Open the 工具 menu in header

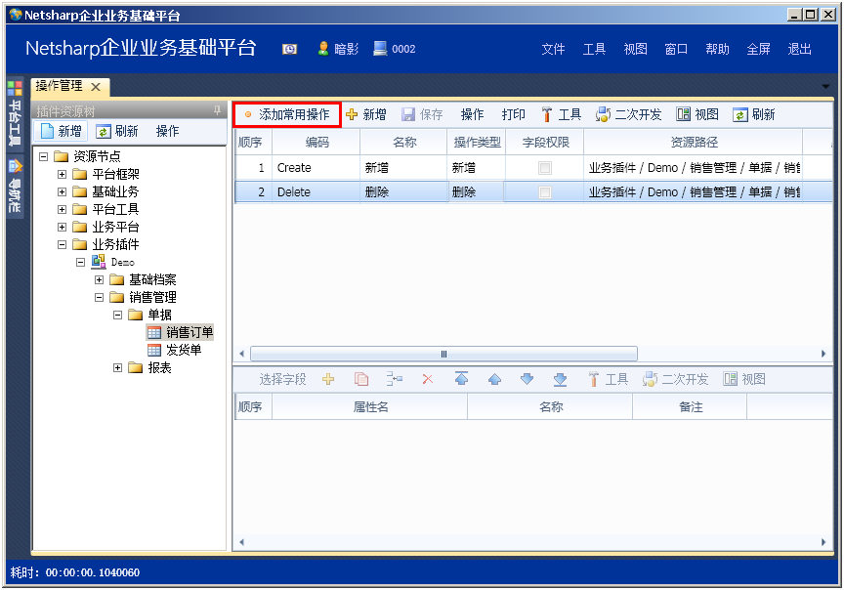594,49
